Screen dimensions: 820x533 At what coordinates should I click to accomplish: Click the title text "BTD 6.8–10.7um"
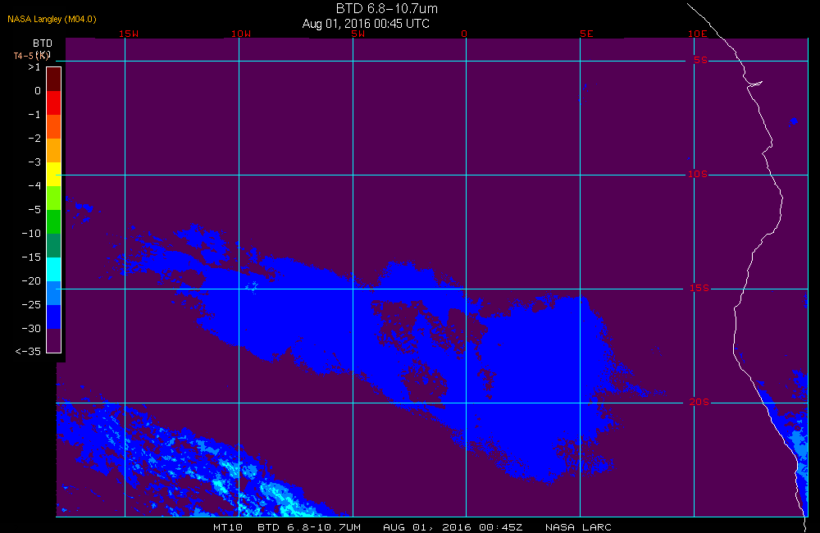386,8
